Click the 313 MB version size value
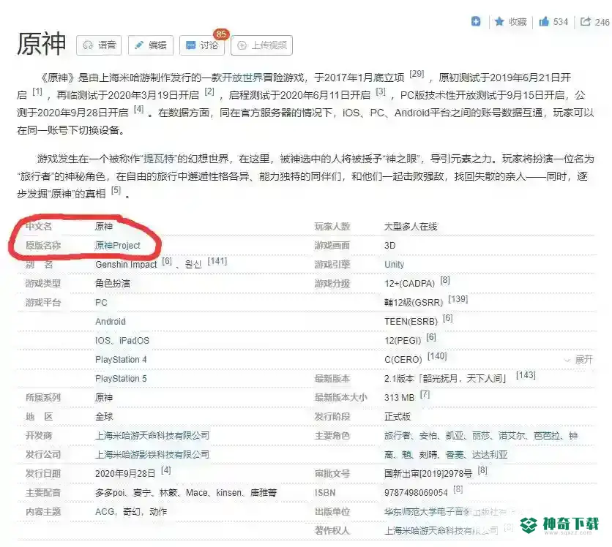 [x=399, y=398]
